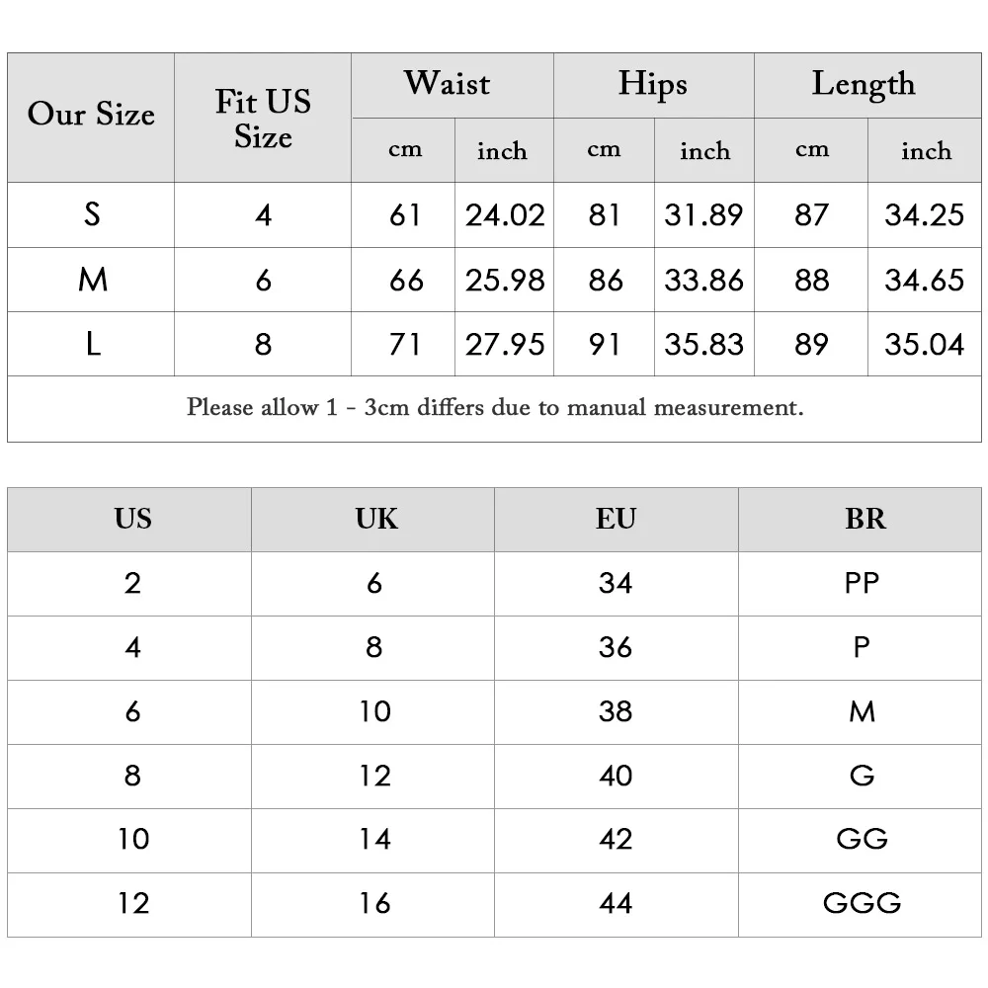Click size S in first table
The width and height of the screenshot is (988, 988).
tap(91, 214)
